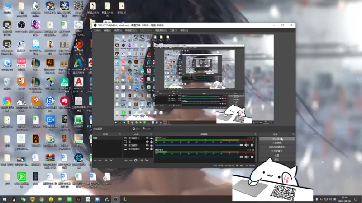Add a new source with the plus icon
362x203 pixels.
(126, 160)
